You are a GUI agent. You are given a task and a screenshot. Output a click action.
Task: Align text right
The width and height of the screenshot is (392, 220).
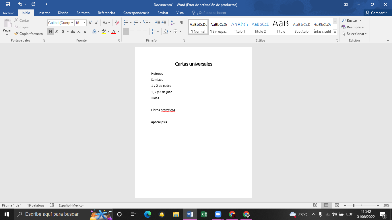(x=139, y=32)
